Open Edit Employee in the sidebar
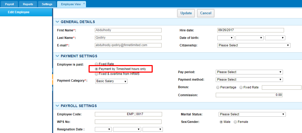 click(x=26, y=12)
